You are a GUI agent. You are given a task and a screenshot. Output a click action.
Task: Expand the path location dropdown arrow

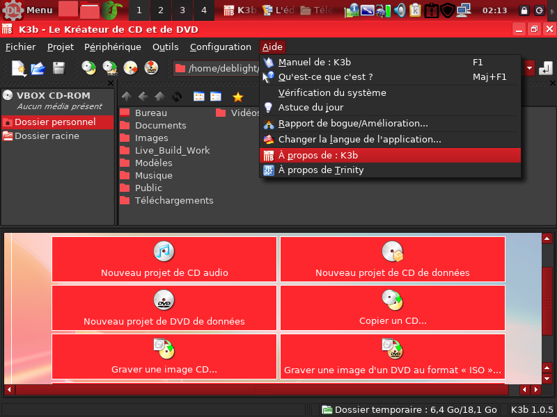[x=530, y=68]
